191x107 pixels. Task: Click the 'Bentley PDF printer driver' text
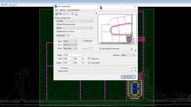(x=66, y=24)
